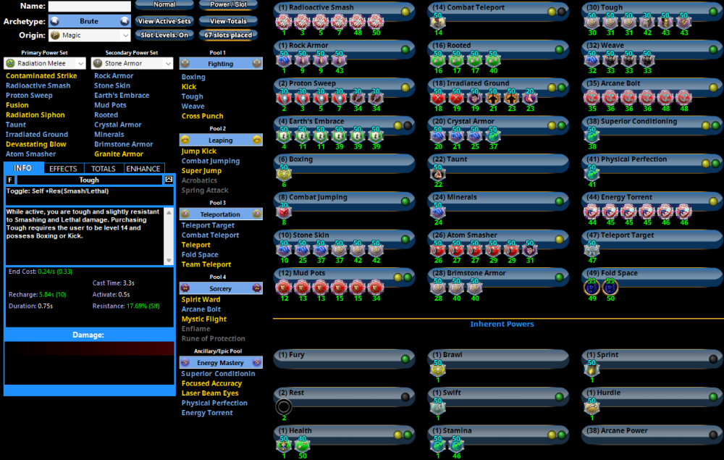Click the empty Rest enhancement slot
The height and width of the screenshot is (460, 724).
click(284, 407)
